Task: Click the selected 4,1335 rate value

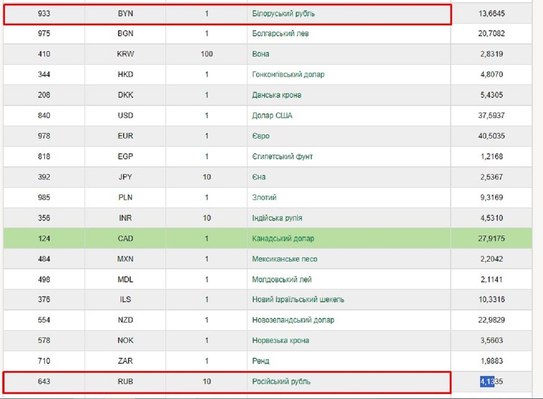Action: 491,381
